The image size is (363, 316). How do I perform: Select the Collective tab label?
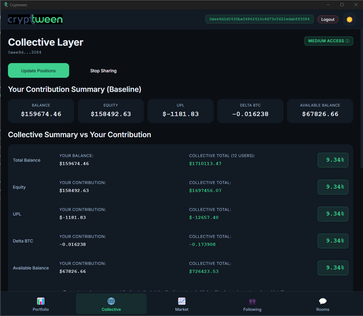(111, 309)
